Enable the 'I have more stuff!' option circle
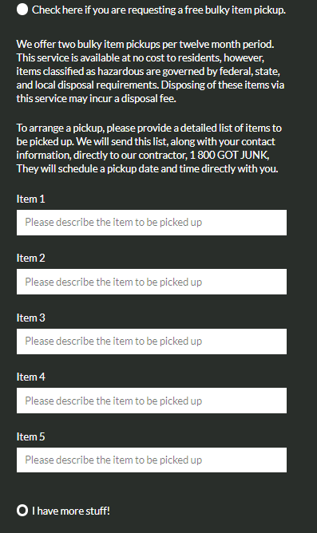This screenshot has width=317, height=533. coord(22,510)
